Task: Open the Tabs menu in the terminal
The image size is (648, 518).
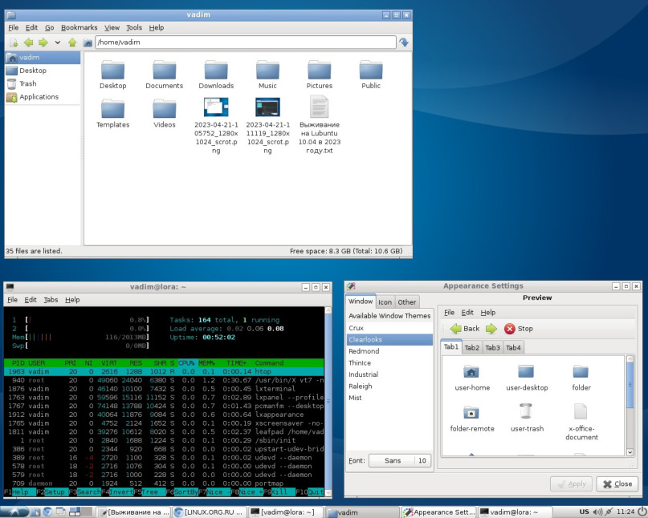Action: [51, 299]
